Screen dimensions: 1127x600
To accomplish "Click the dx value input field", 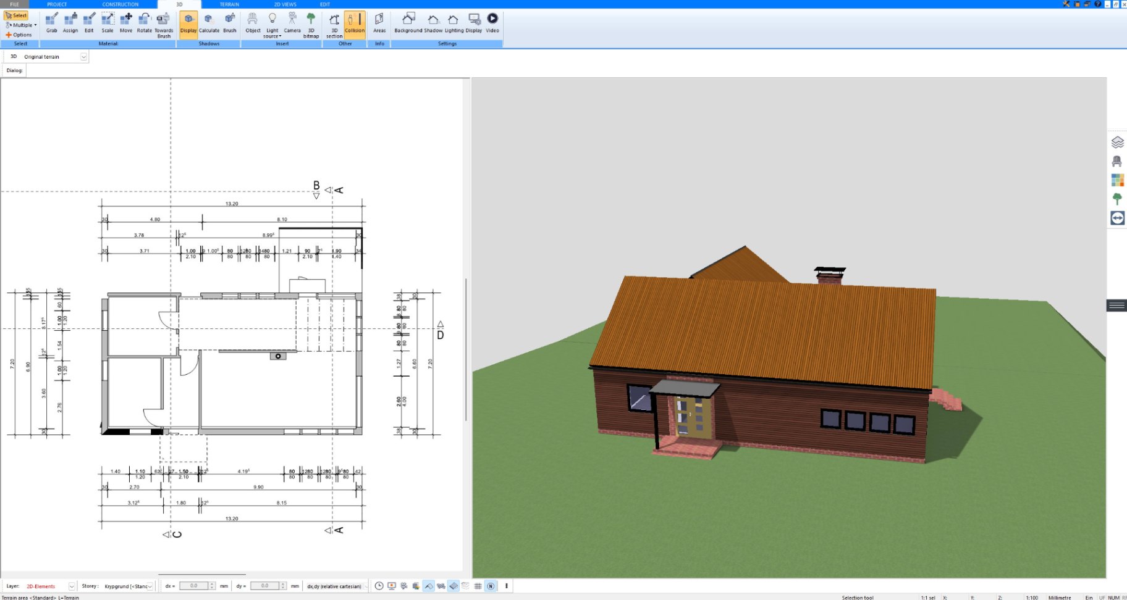I will tap(194, 586).
